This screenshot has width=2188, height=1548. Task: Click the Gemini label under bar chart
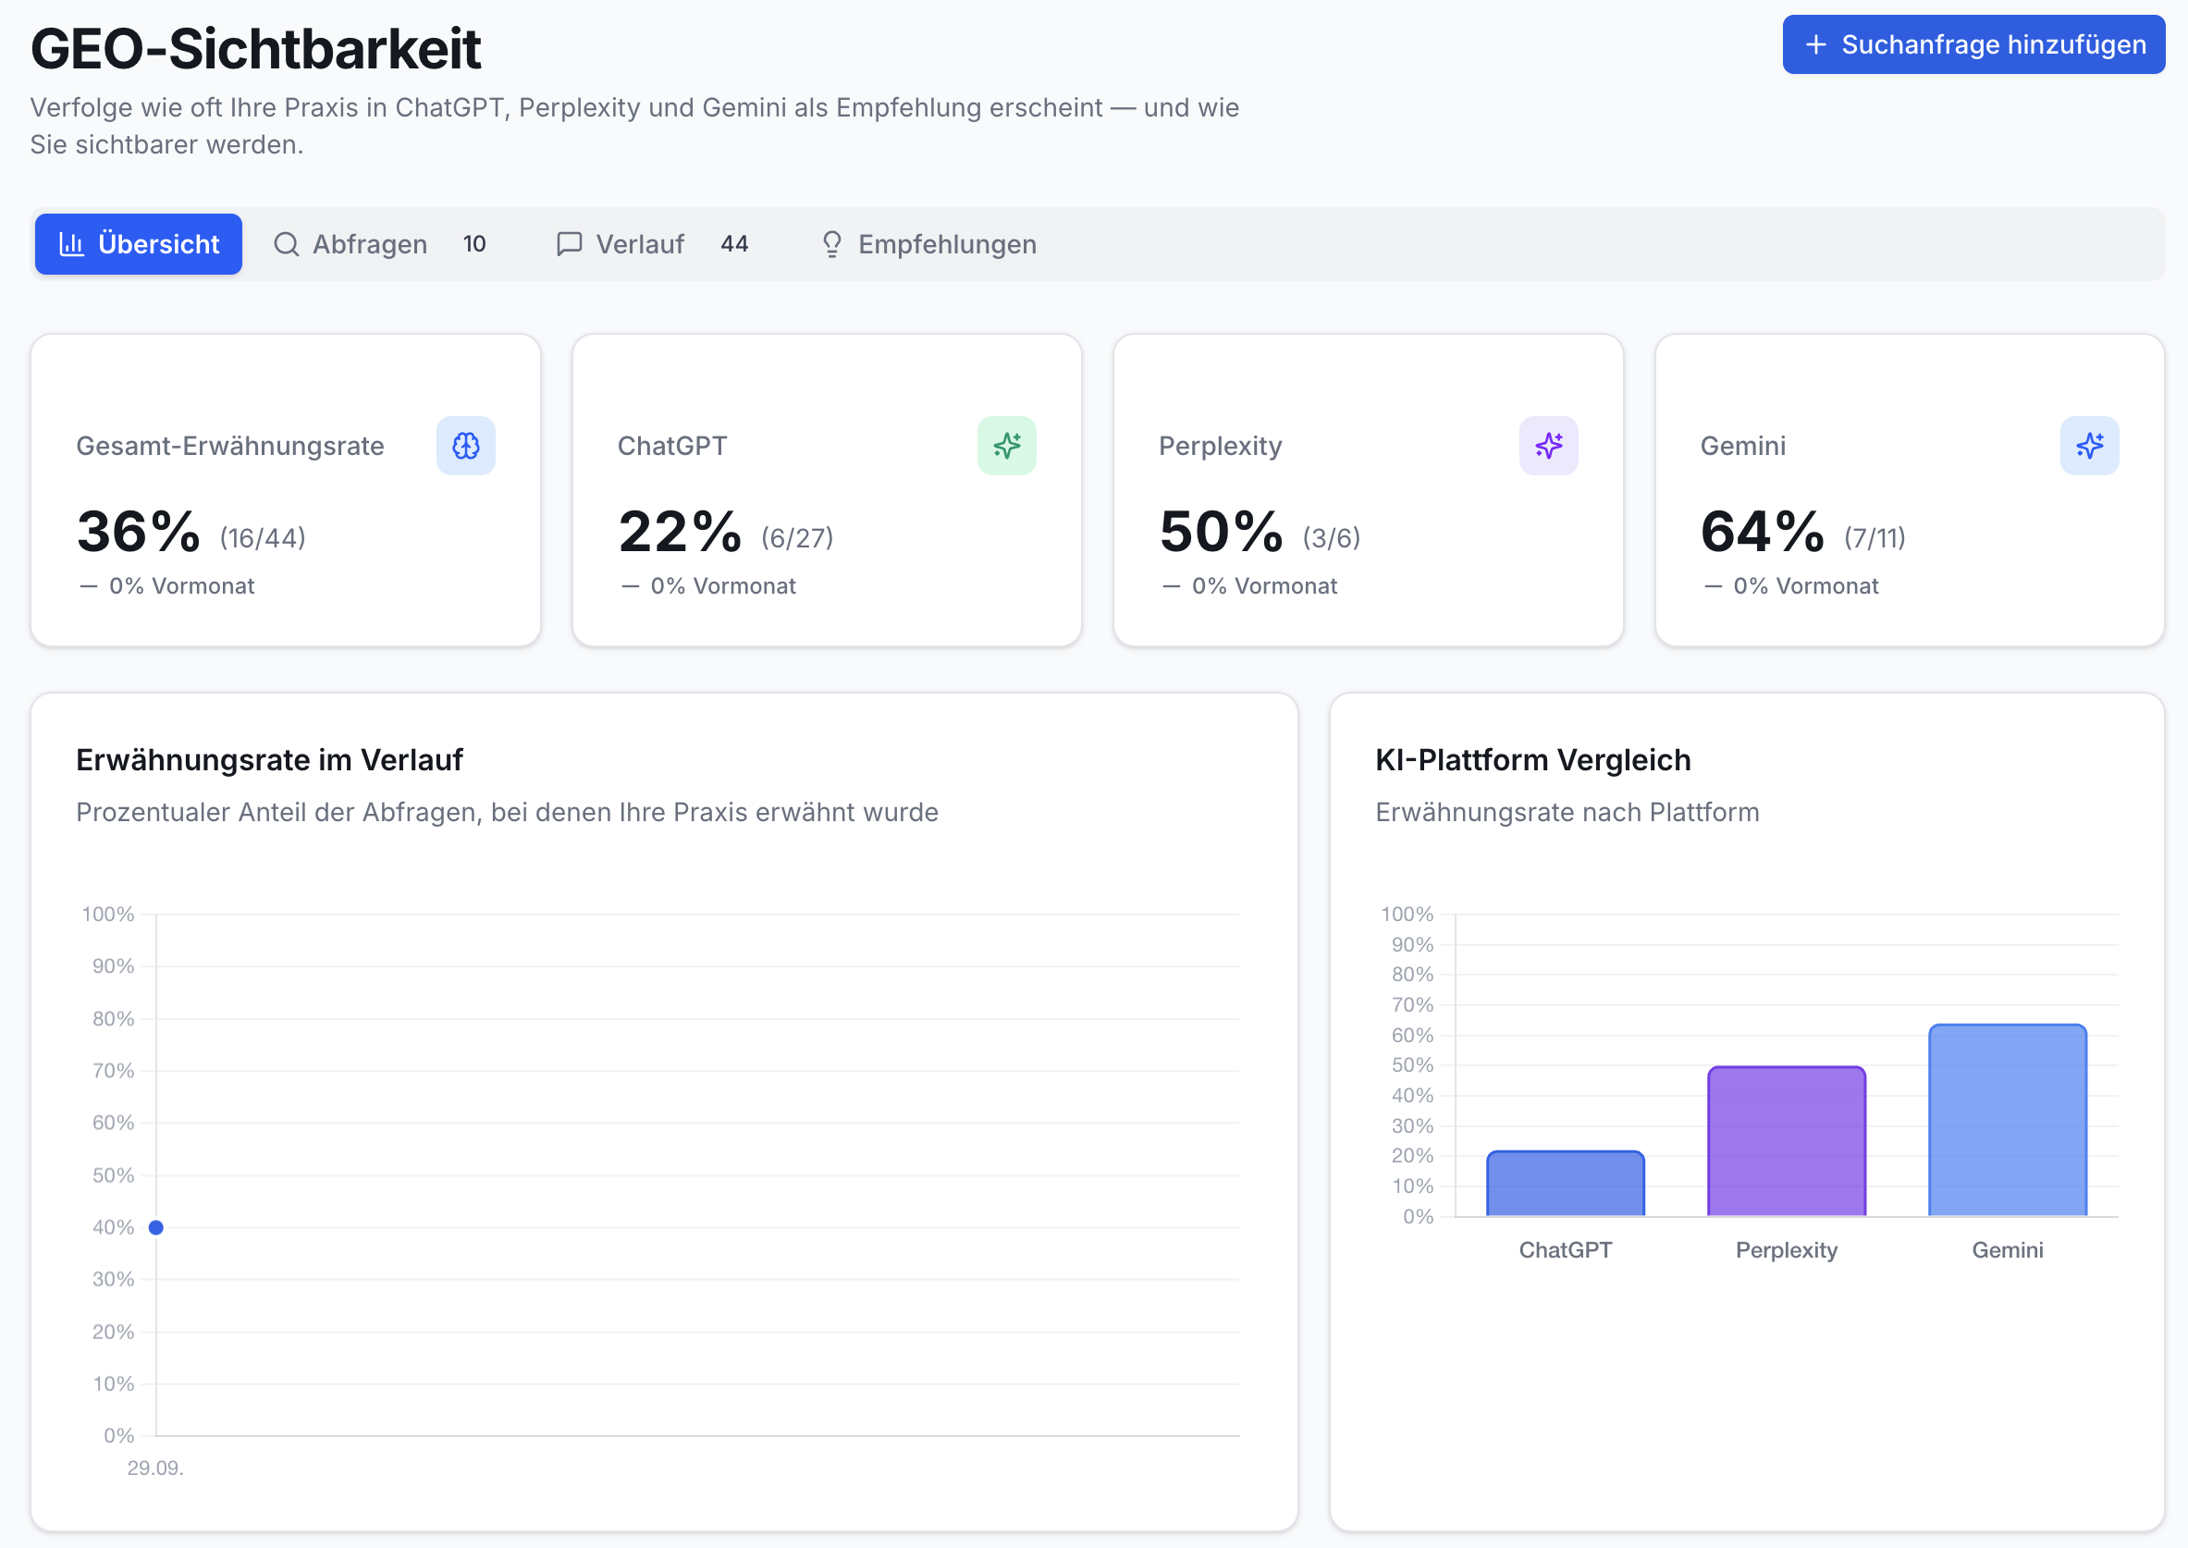coord(2007,1249)
